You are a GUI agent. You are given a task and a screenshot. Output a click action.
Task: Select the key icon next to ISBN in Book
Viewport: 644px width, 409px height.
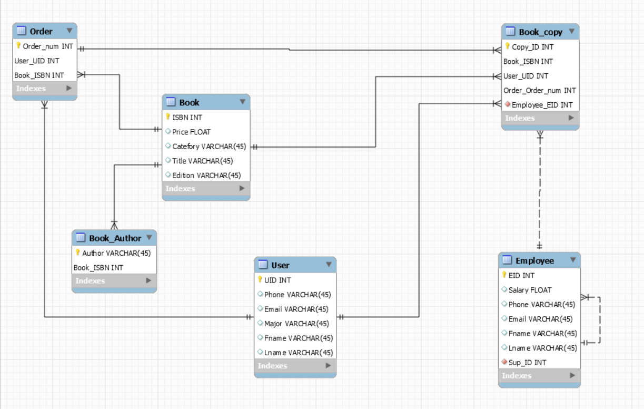(x=169, y=118)
